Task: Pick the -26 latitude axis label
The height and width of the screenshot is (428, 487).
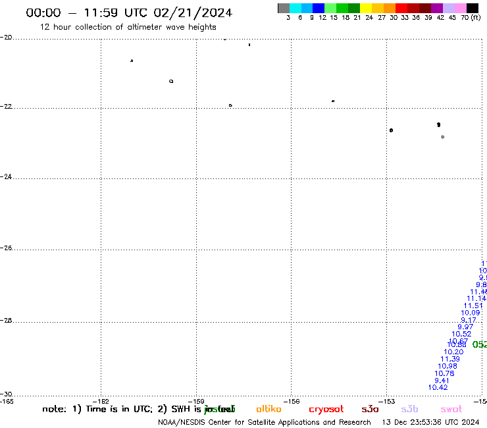Action: click(6, 248)
